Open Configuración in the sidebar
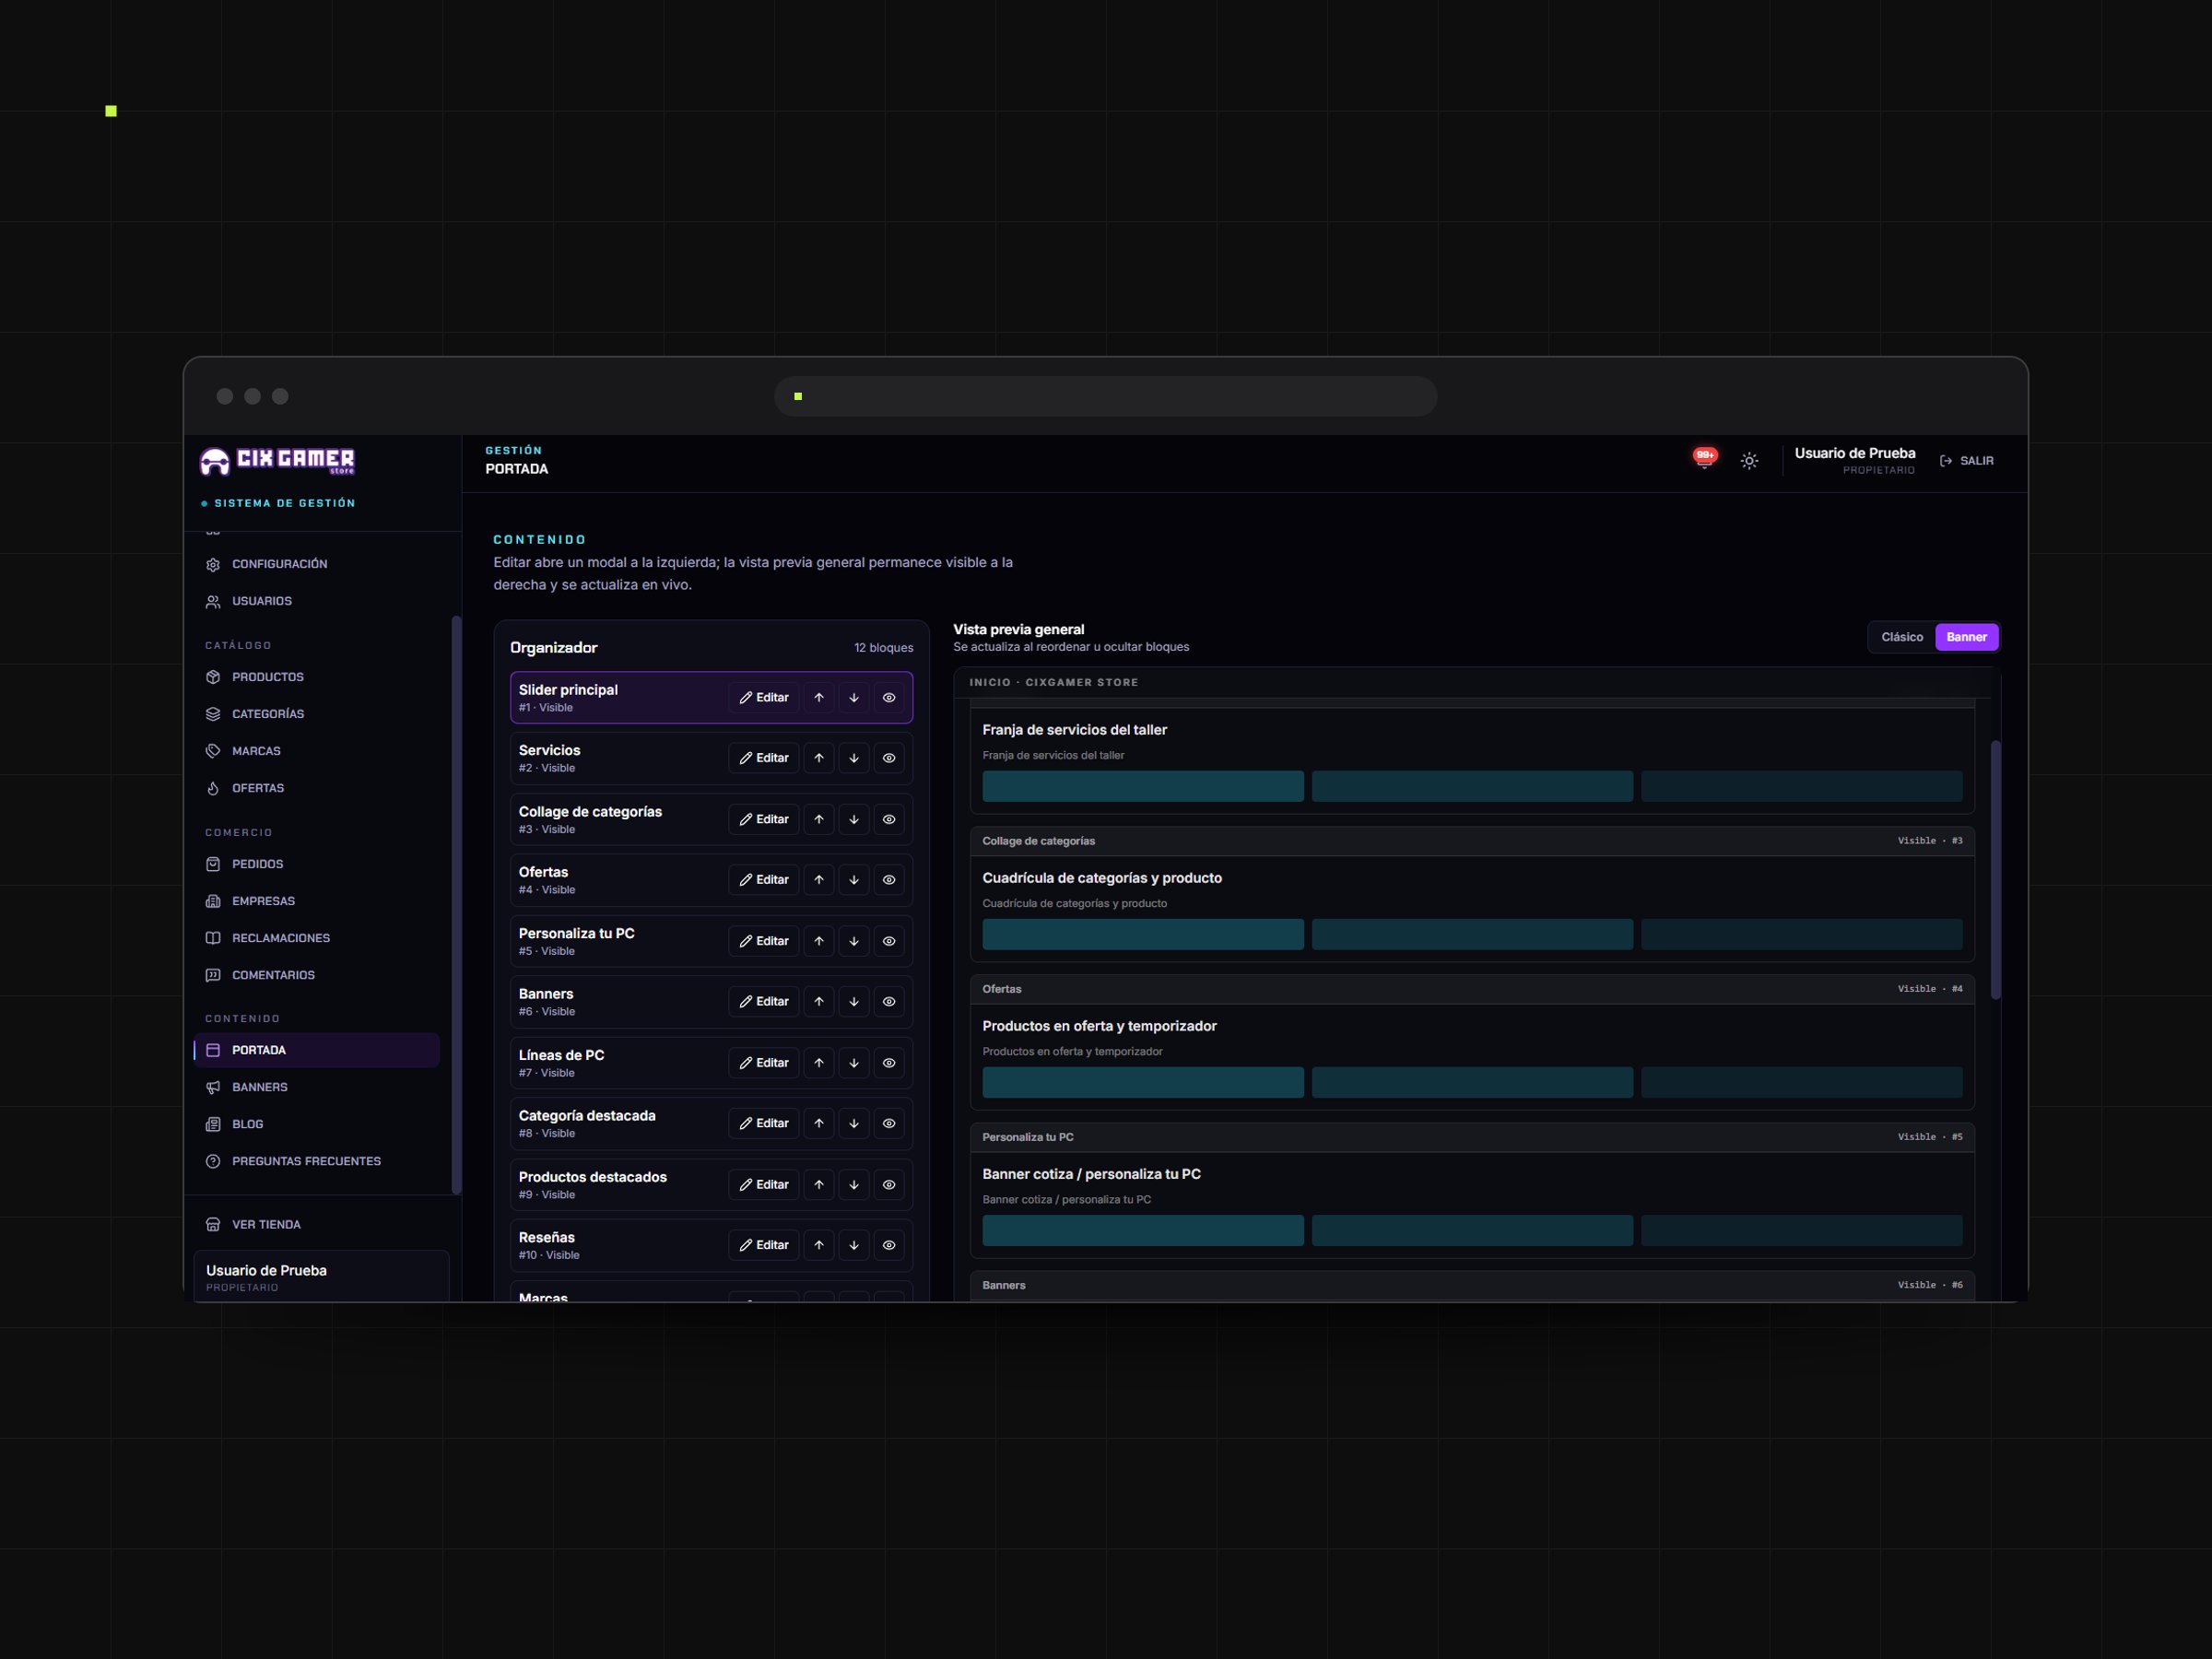This screenshot has width=2212, height=1659. coord(316,564)
